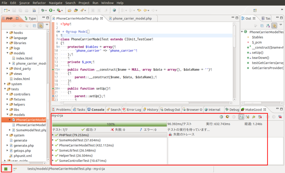Expand the PhoneCarrierModelTest result node
Screen dimensions: 285x173
point(53,145)
